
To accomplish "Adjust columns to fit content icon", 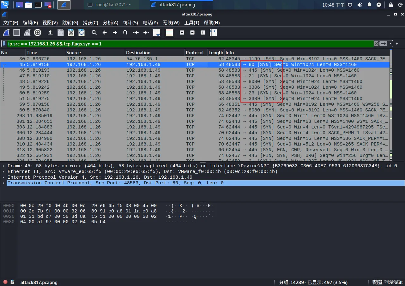I will pos(213,33).
